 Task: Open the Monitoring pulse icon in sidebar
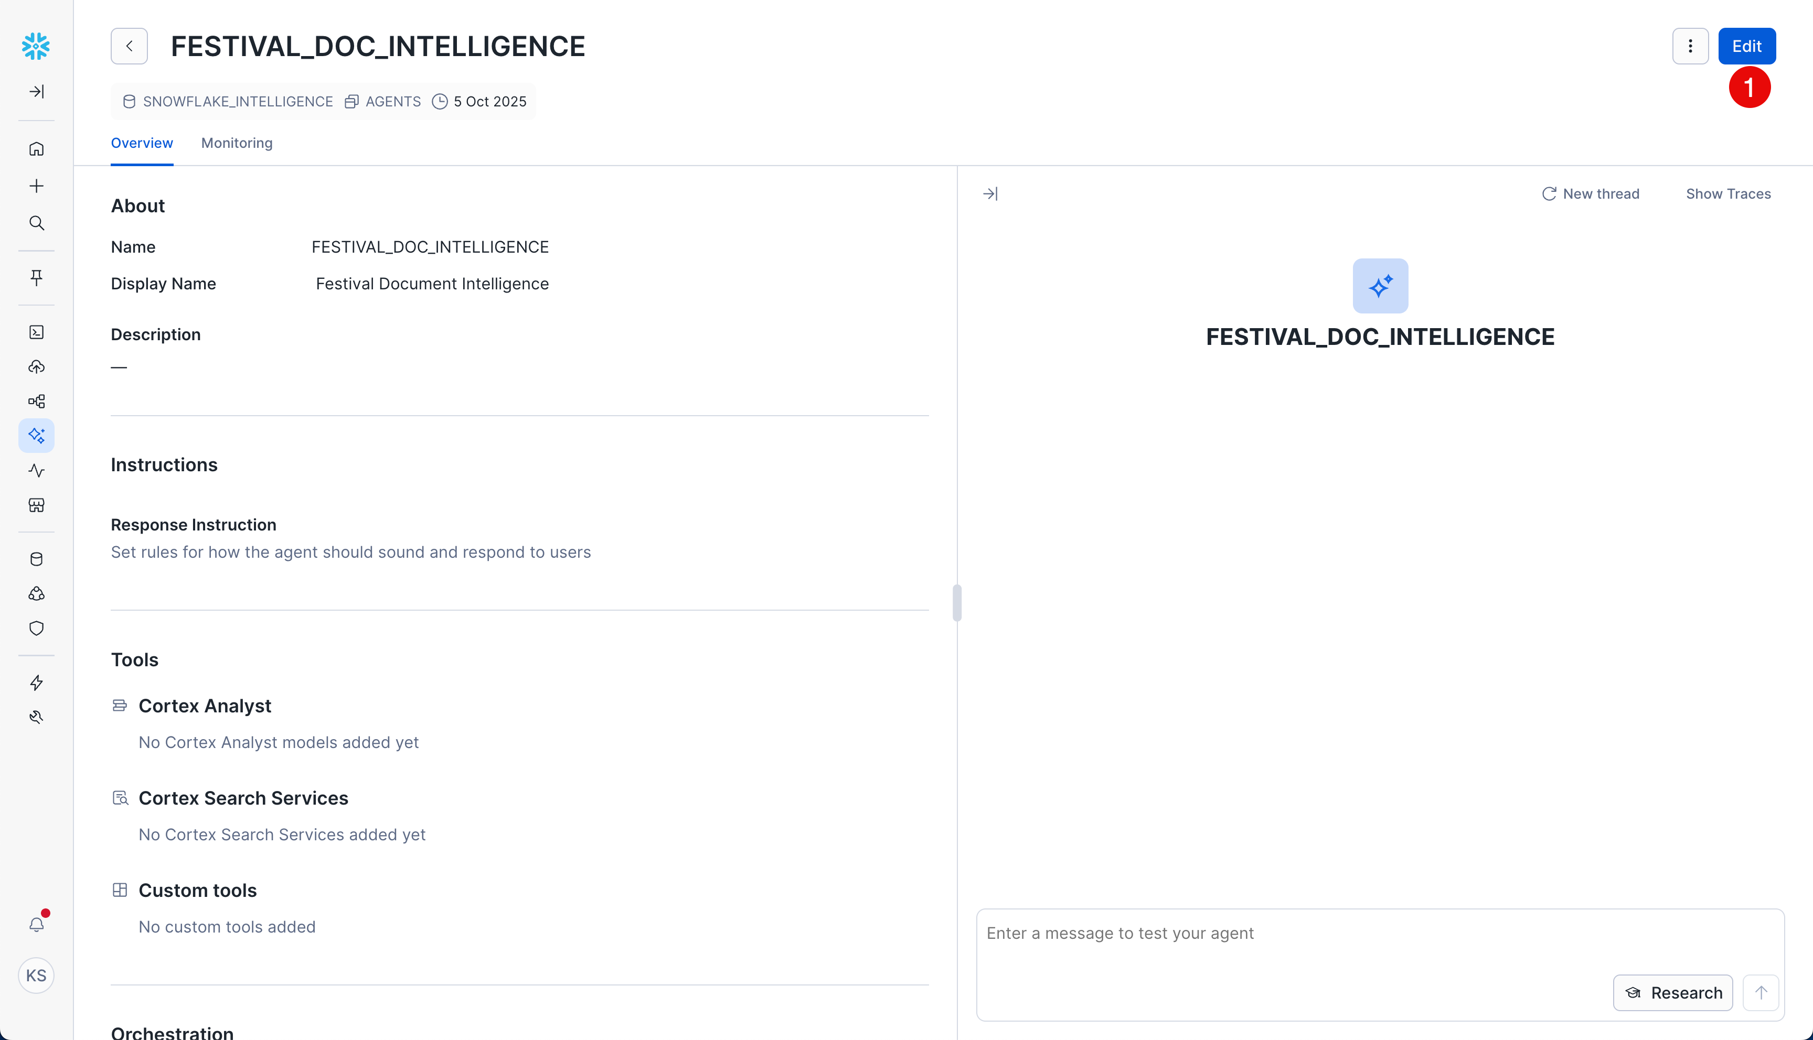36,471
